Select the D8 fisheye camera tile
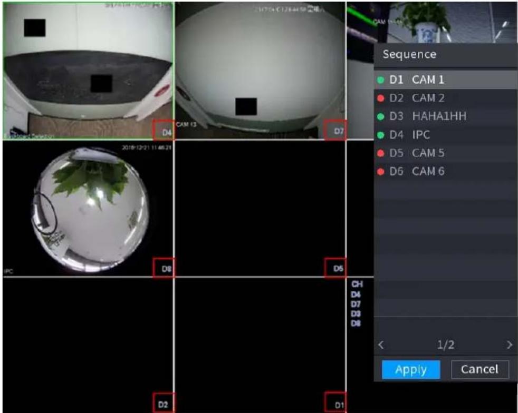The height and width of the screenshot is (413, 518). coord(88,209)
